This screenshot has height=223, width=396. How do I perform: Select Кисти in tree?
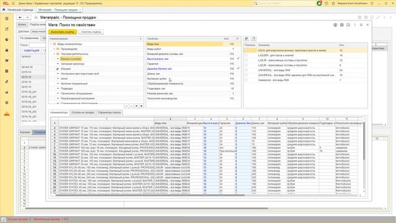pyautogui.click(x=64, y=79)
